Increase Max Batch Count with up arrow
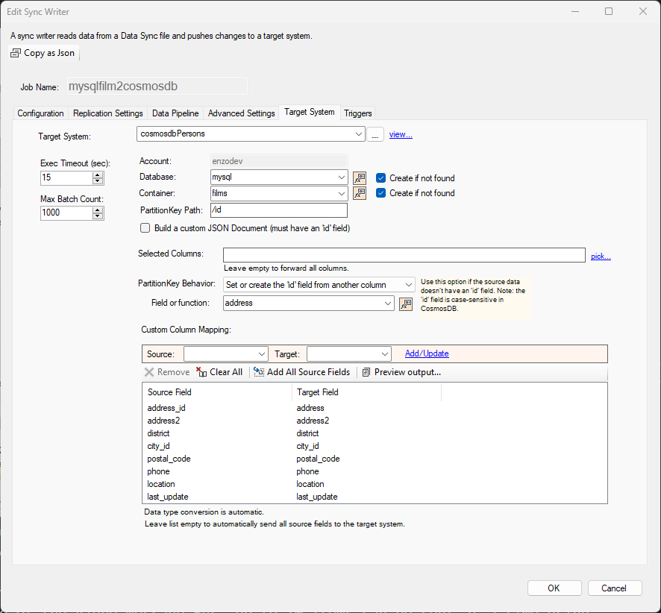 coord(98,210)
